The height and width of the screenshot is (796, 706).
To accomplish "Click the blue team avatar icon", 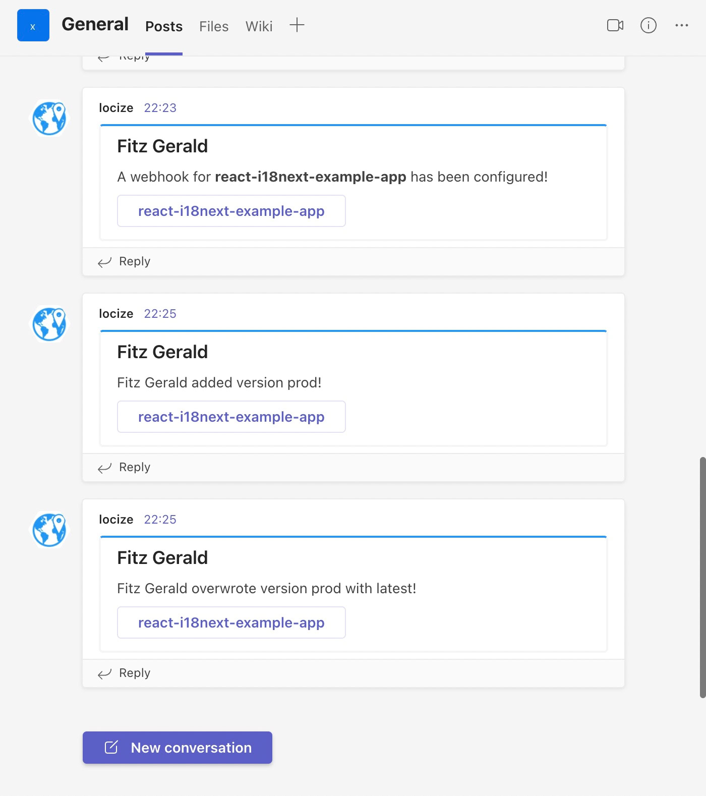I will click(x=33, y=25).
